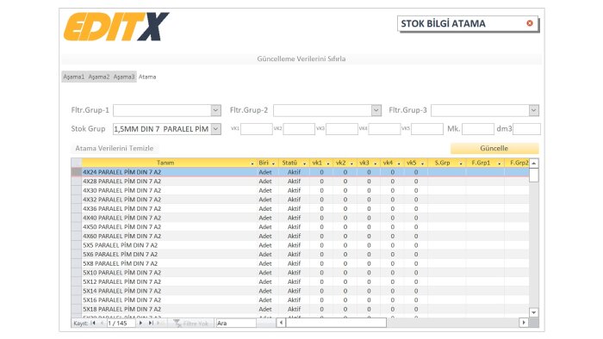Open the vk2 column filter arrow
The image size is (603, 339).
351,163
